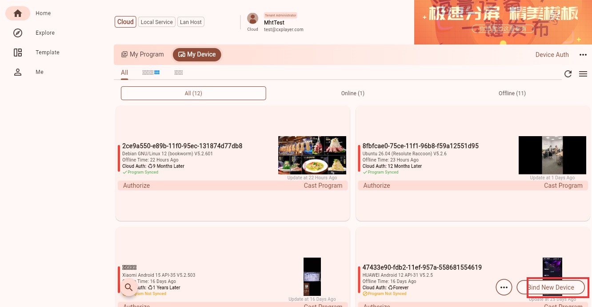
Task: Cast Program to the Ubuntu 26.04 device
Action: click(x=563, y=186)
